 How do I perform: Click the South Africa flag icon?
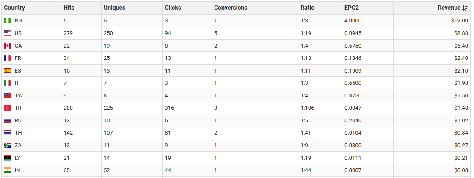click(7, 145)
